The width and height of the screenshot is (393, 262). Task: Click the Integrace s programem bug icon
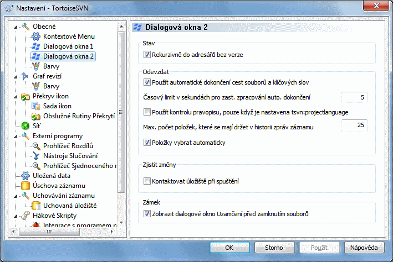pyautogui.click(x=36, y=225)
